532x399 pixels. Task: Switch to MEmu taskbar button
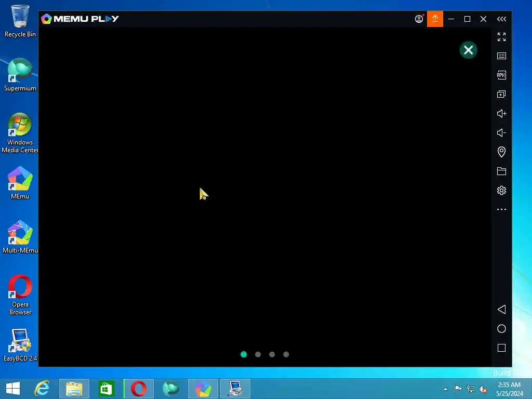pos(203,389)
